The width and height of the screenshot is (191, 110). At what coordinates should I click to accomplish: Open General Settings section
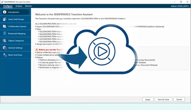(16, 48)
